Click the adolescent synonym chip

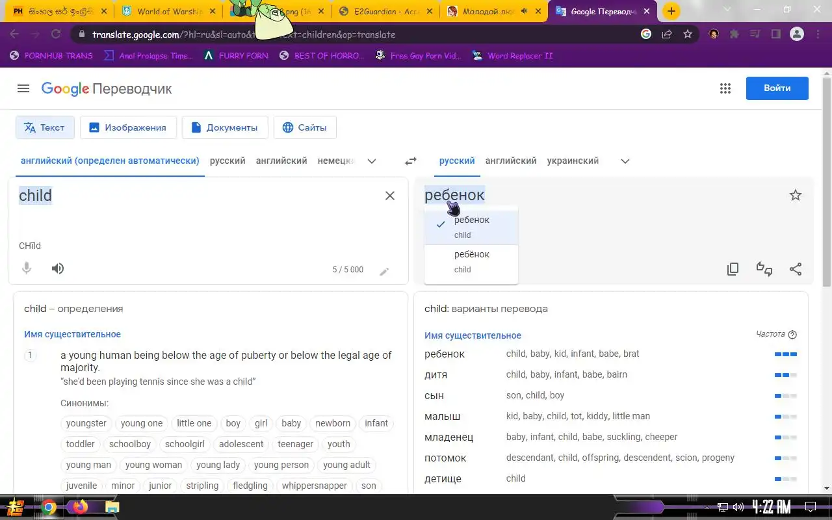click(x=241, y=444)
